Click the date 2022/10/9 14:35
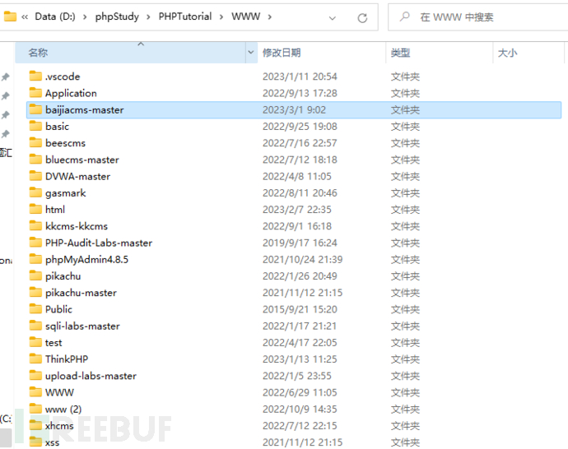The width and height of the screenshot is (568, 449). [x=300, y=410]
